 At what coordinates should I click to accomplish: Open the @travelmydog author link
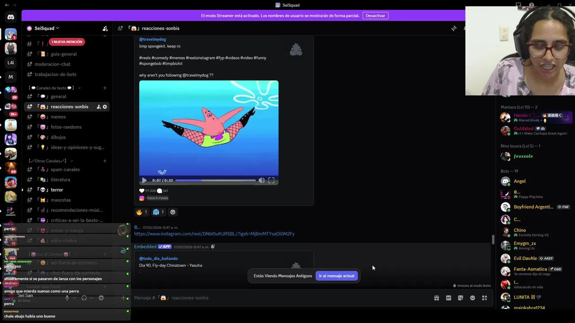pyautogui.click(x=152, y=39)
